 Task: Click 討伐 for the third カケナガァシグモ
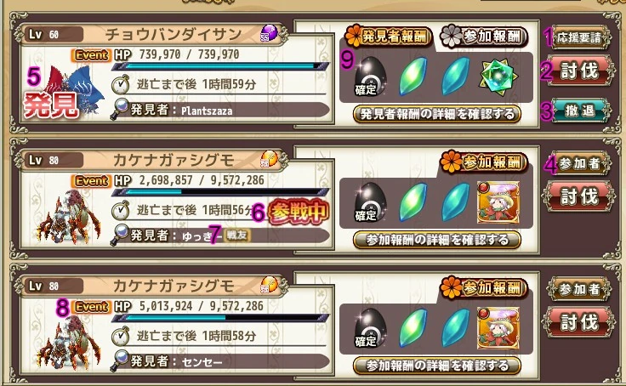(578, 321)
